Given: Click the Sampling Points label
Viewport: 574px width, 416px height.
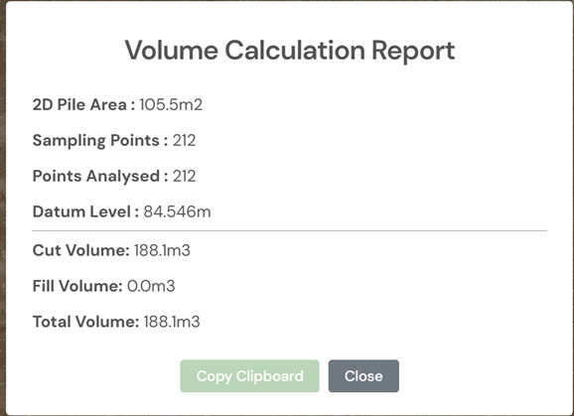Looking at the screenshot, I should (x=100, y=141).
